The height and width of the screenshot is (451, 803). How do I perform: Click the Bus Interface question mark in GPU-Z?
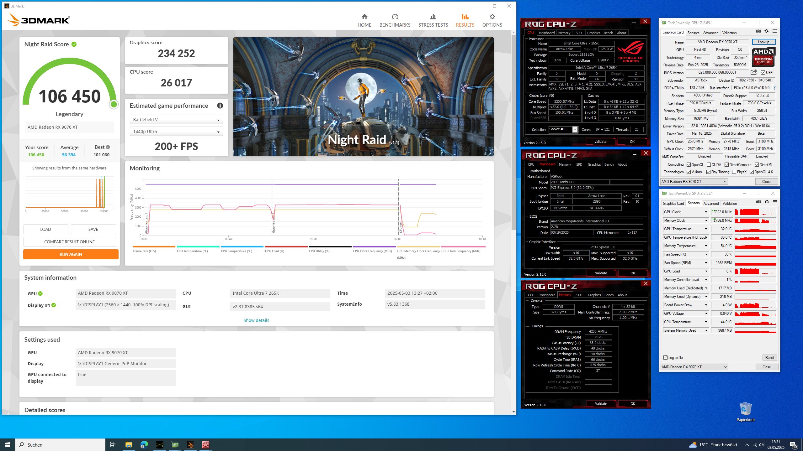tap(774, 88)
